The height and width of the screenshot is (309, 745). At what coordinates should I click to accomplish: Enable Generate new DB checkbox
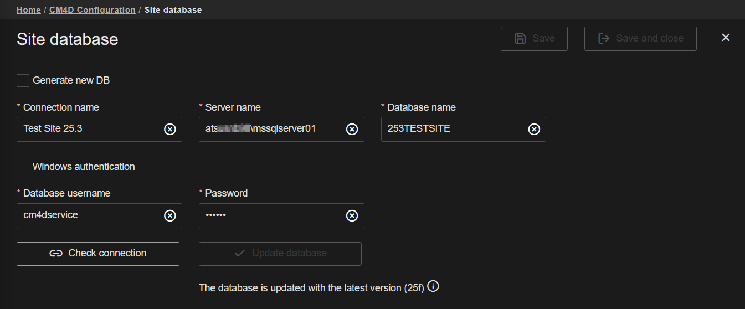coord(23,80)
